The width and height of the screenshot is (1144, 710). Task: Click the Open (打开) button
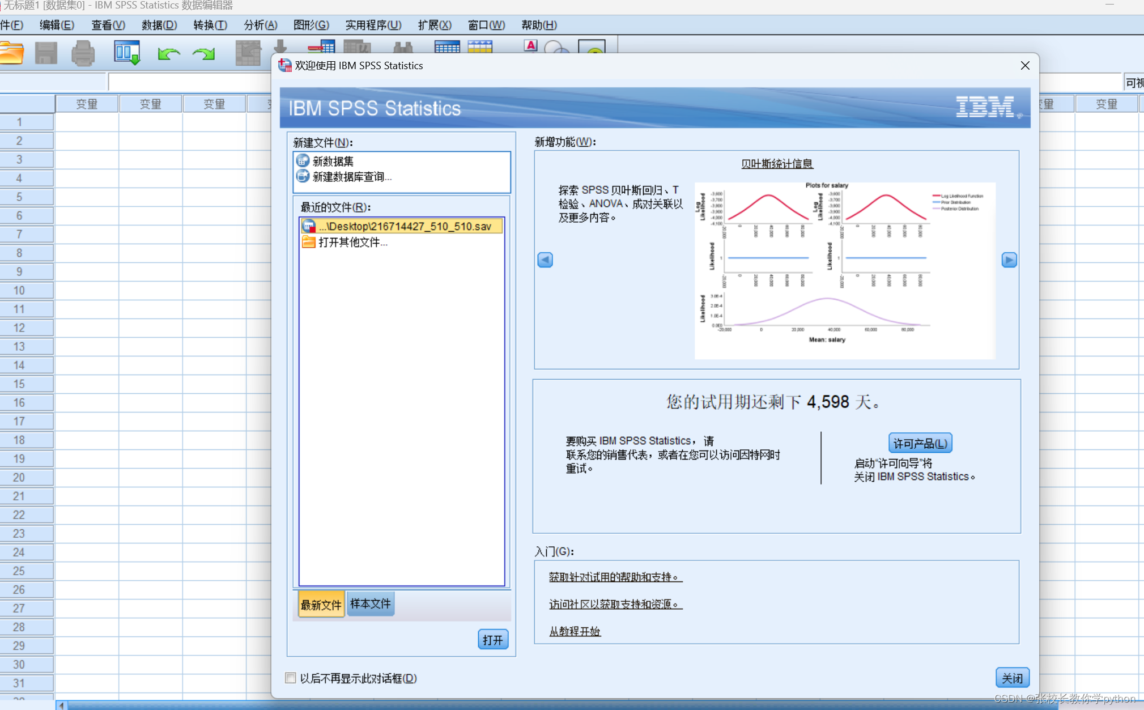[x=493, y=640]
